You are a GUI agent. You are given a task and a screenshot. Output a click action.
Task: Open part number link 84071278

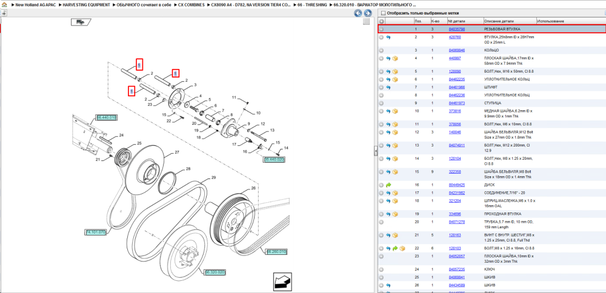point(456,222)
